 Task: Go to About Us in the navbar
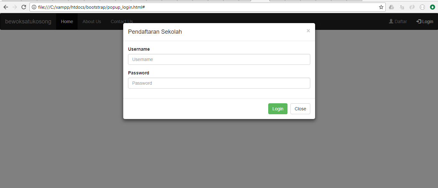(92, 21)
